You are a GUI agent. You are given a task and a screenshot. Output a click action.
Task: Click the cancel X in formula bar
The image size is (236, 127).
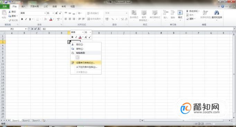32,29
